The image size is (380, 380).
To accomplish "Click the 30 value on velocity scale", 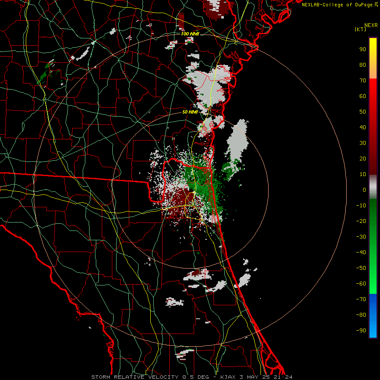I will (x=363, y=143).
